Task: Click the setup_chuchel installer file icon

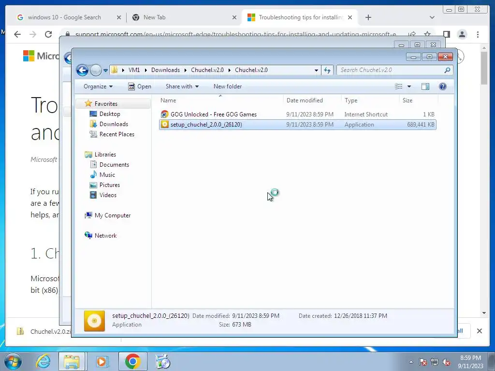Action: point(164,124)
